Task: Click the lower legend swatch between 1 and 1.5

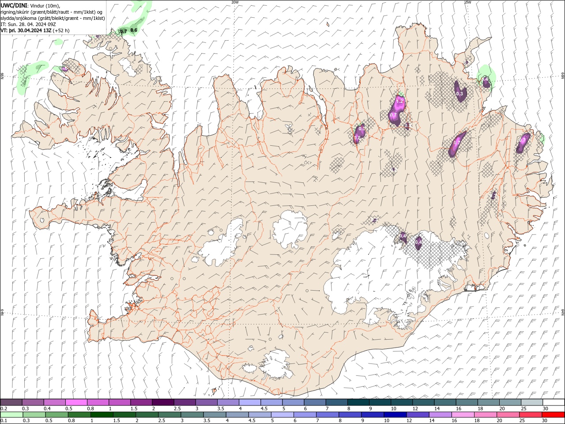Action: (102, 415)
